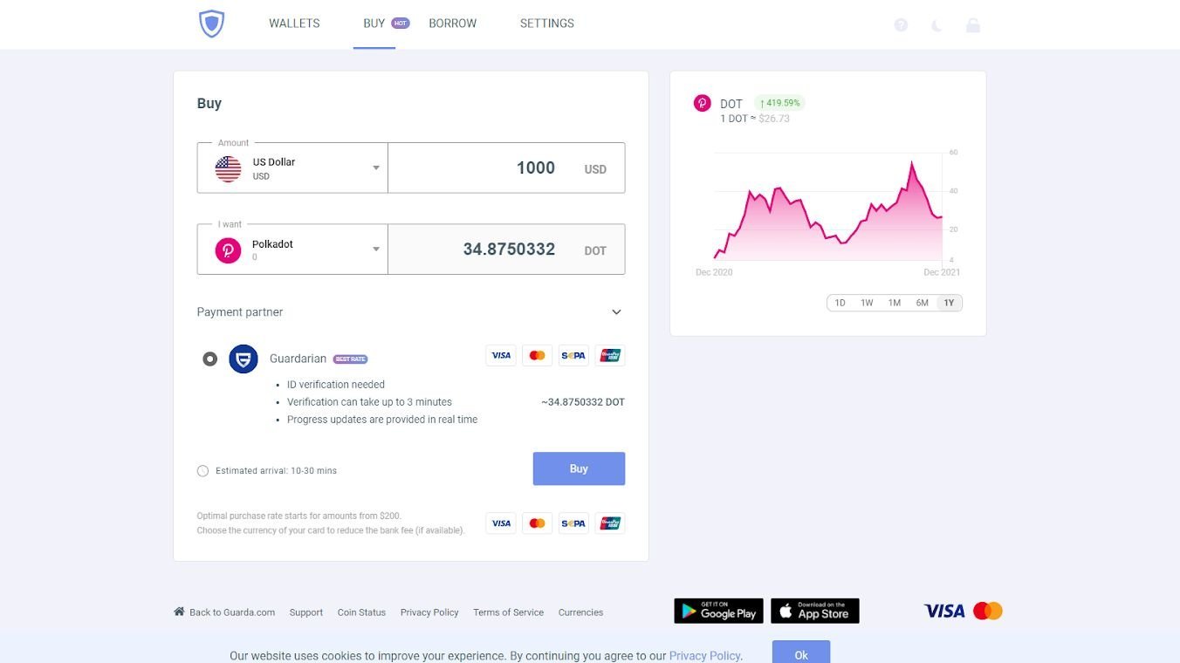Click the lock icon in the top bar

[x=973, y=24]
